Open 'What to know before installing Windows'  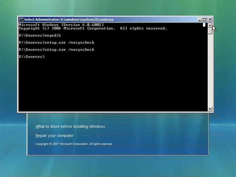[70, 127]
